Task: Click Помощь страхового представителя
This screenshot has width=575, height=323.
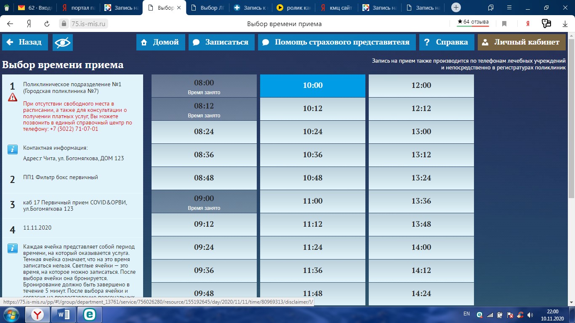Action: [x=337, y=42]
